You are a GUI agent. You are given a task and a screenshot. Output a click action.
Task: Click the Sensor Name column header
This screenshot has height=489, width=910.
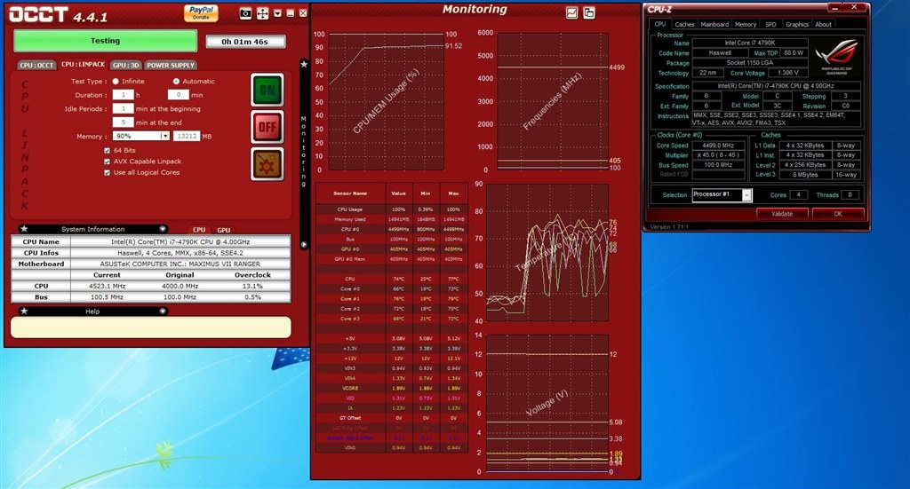pos(350,193)
